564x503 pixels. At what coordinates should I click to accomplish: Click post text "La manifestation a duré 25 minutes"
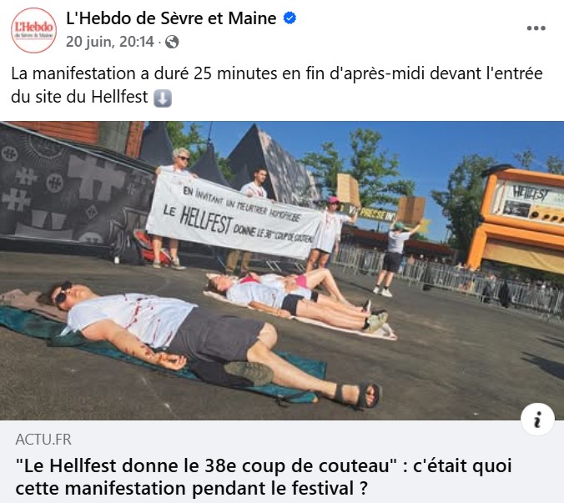click(144, 73)
